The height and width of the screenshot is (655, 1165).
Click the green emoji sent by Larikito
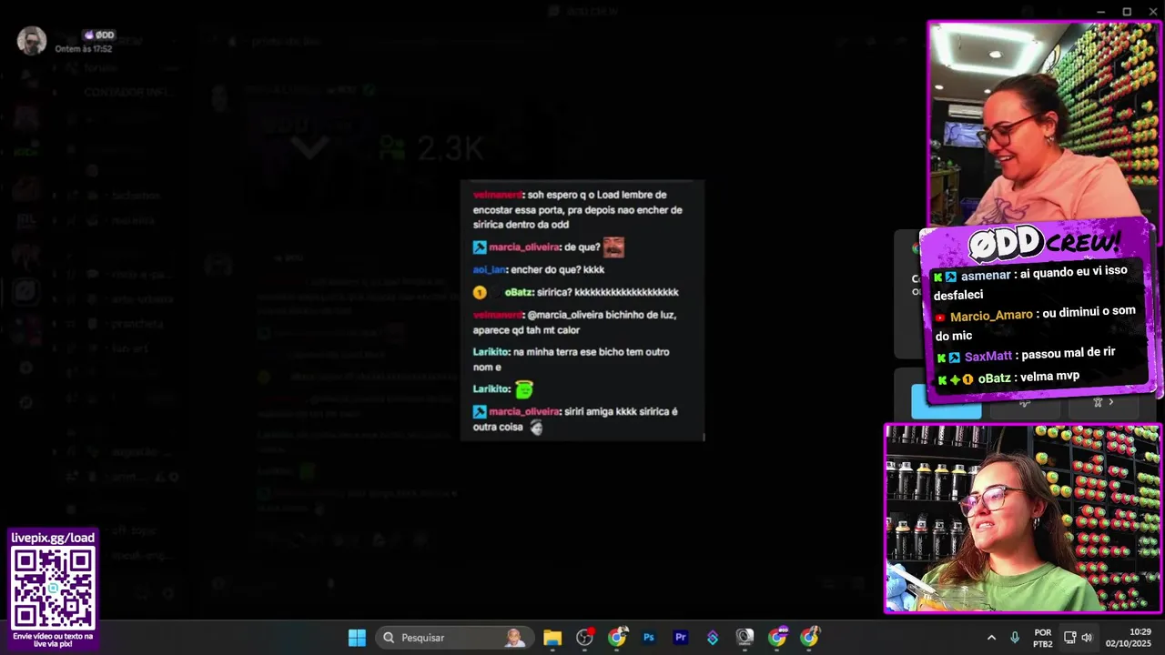click(x=523, y=389)
